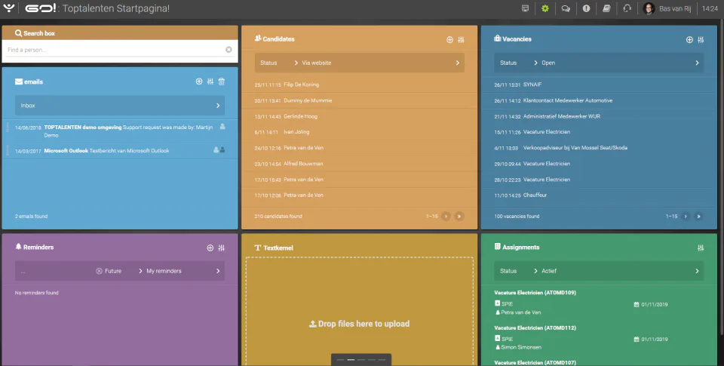Add a new candidate with plus icon

tap(449, 40)
